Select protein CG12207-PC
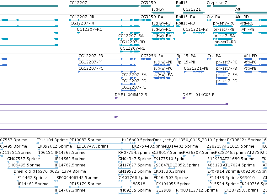The height and width of the screenshot is (195, 267). pos(107,72)
